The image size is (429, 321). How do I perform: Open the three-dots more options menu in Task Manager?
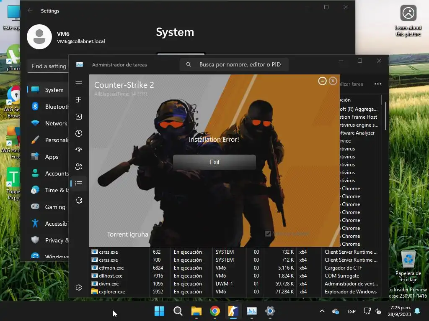coord(378,84)
